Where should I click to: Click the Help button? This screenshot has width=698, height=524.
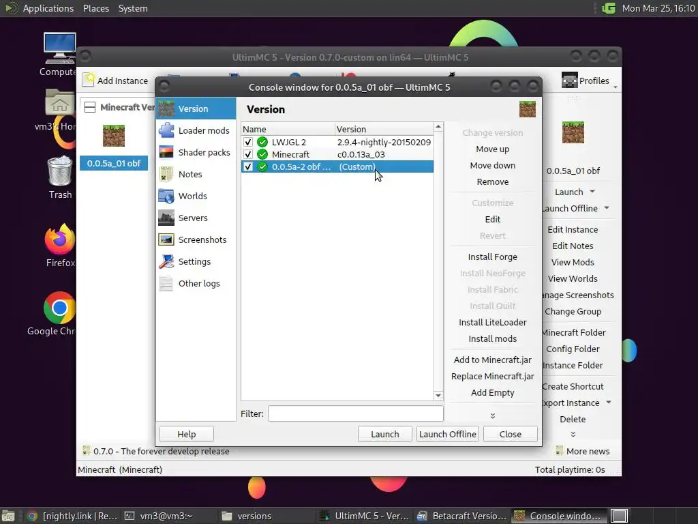187,434
